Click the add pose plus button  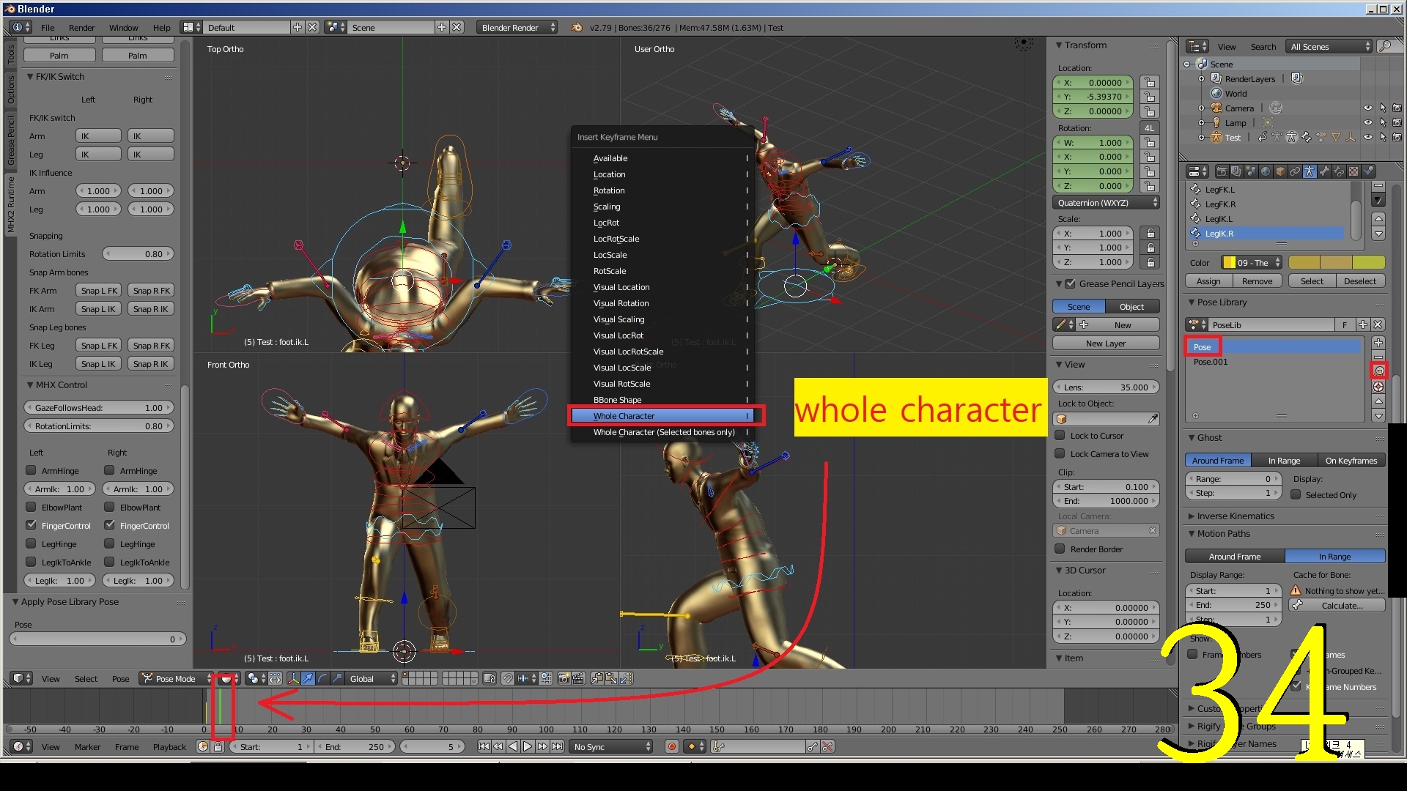pyautogui.click(x=1378, y=343)
